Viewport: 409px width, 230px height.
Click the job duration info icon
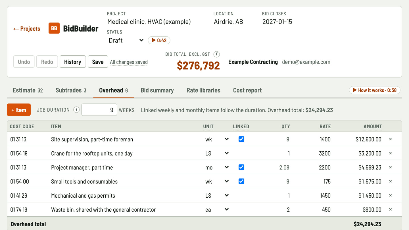76,110
